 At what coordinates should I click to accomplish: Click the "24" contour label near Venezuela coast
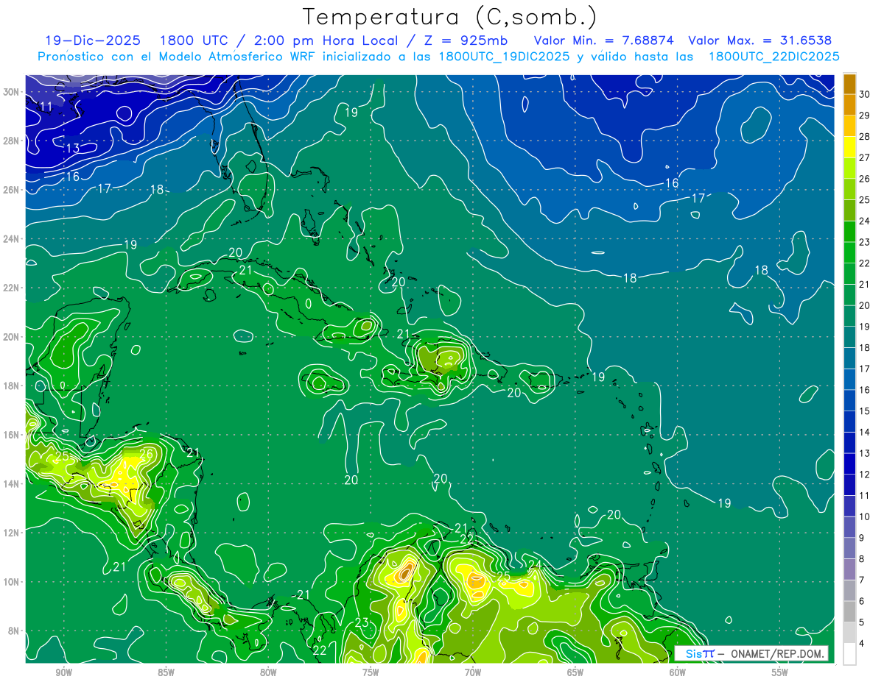tap(536, 565)
